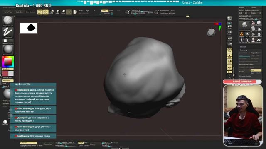The image size is (266, 149).
Task: Click the Gizmo 3D circle icon
Action: 69,12
